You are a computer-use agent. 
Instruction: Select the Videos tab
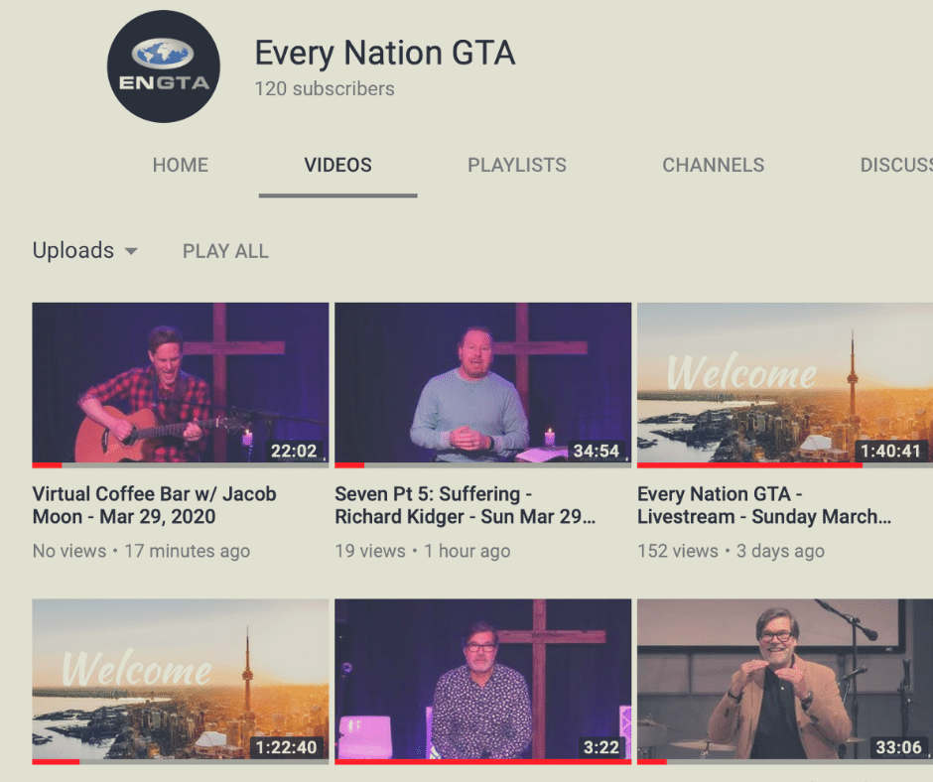click(x=338, y=165)
